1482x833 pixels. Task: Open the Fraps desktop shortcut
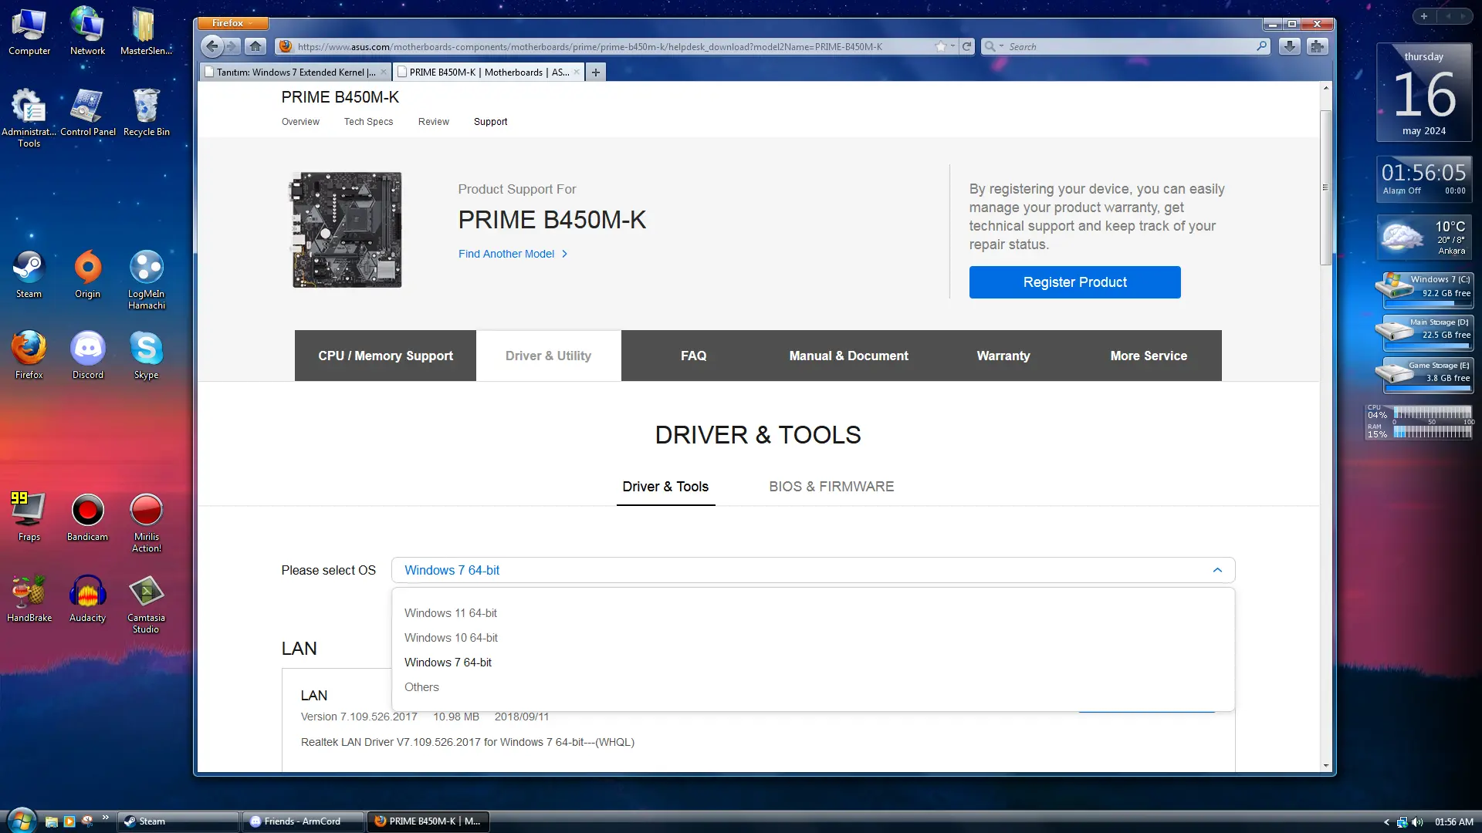point(29,518)
